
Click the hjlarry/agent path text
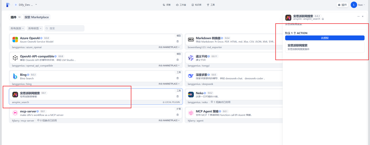click(x=196, y=121)
